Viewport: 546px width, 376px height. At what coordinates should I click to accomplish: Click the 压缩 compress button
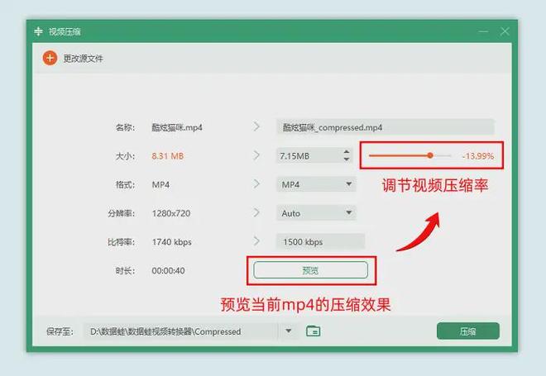[x=467, y=331]
